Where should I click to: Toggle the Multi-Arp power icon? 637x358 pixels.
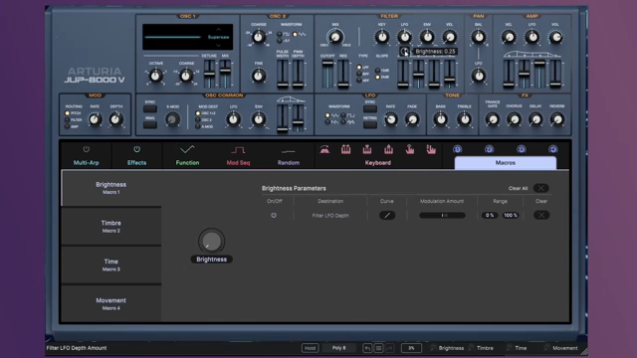pos(87,149)
